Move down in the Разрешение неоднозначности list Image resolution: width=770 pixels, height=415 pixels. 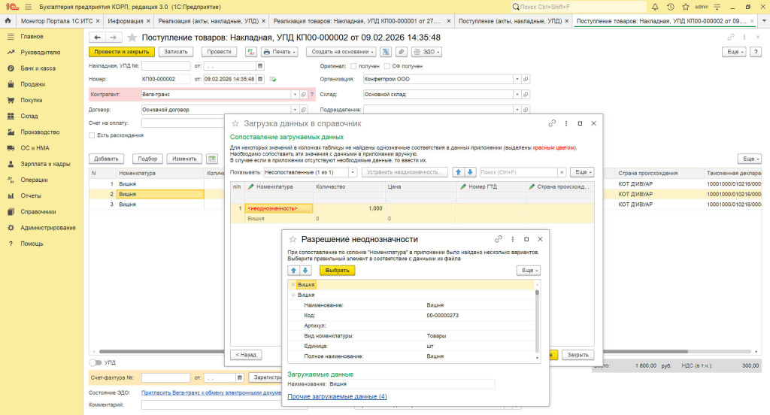[x=305, y=271]
